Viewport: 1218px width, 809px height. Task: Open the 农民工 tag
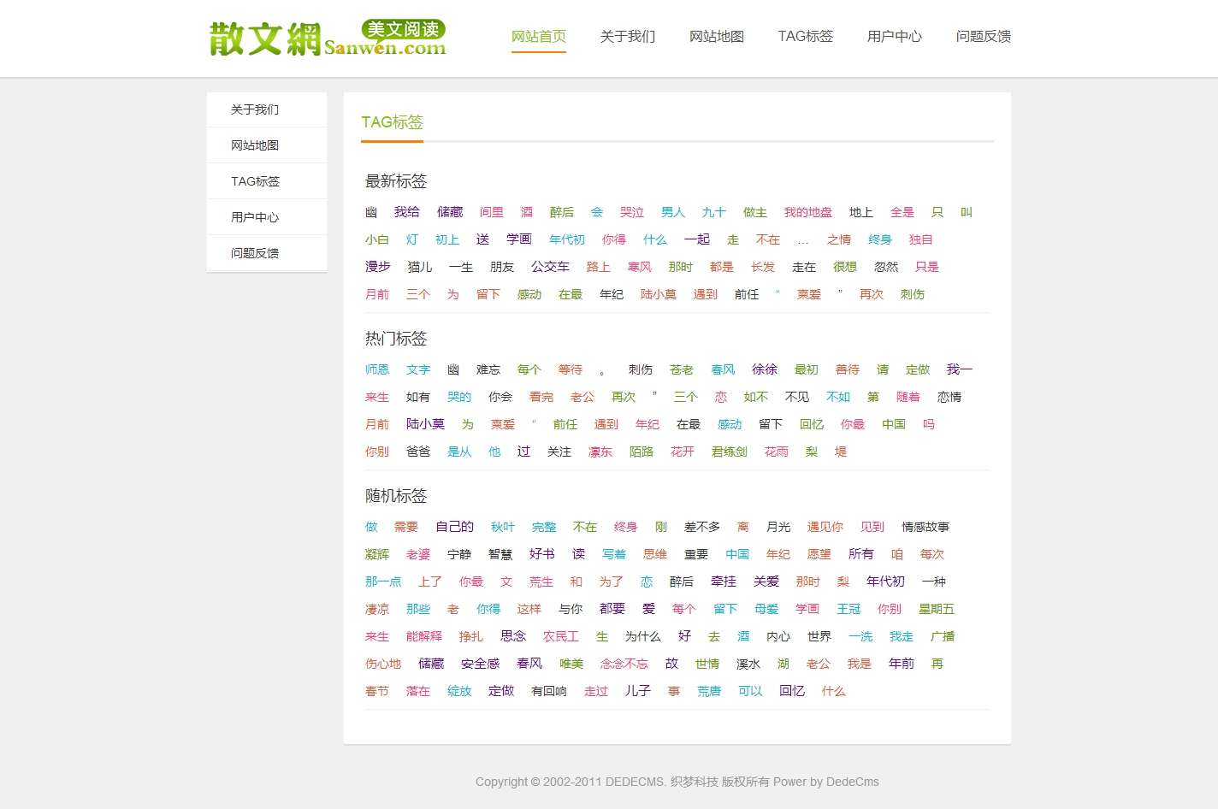point(560,636)
